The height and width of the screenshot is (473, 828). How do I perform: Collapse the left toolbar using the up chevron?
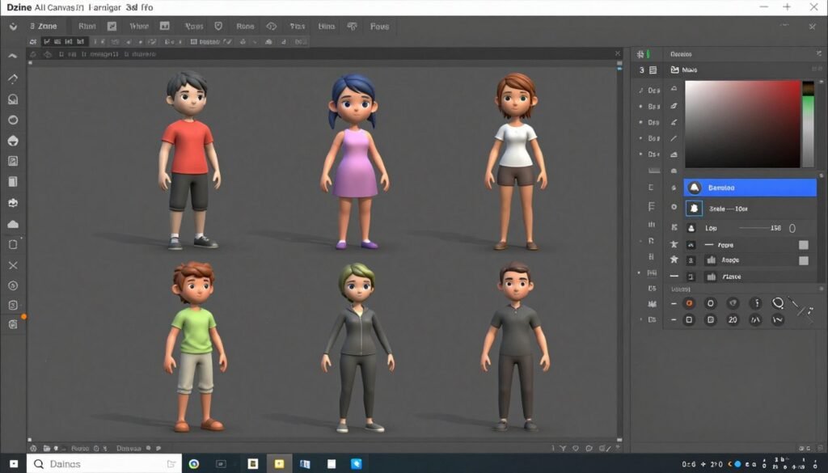[13, 56]
